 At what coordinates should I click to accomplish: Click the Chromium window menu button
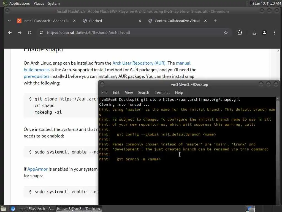coord(7,11)
